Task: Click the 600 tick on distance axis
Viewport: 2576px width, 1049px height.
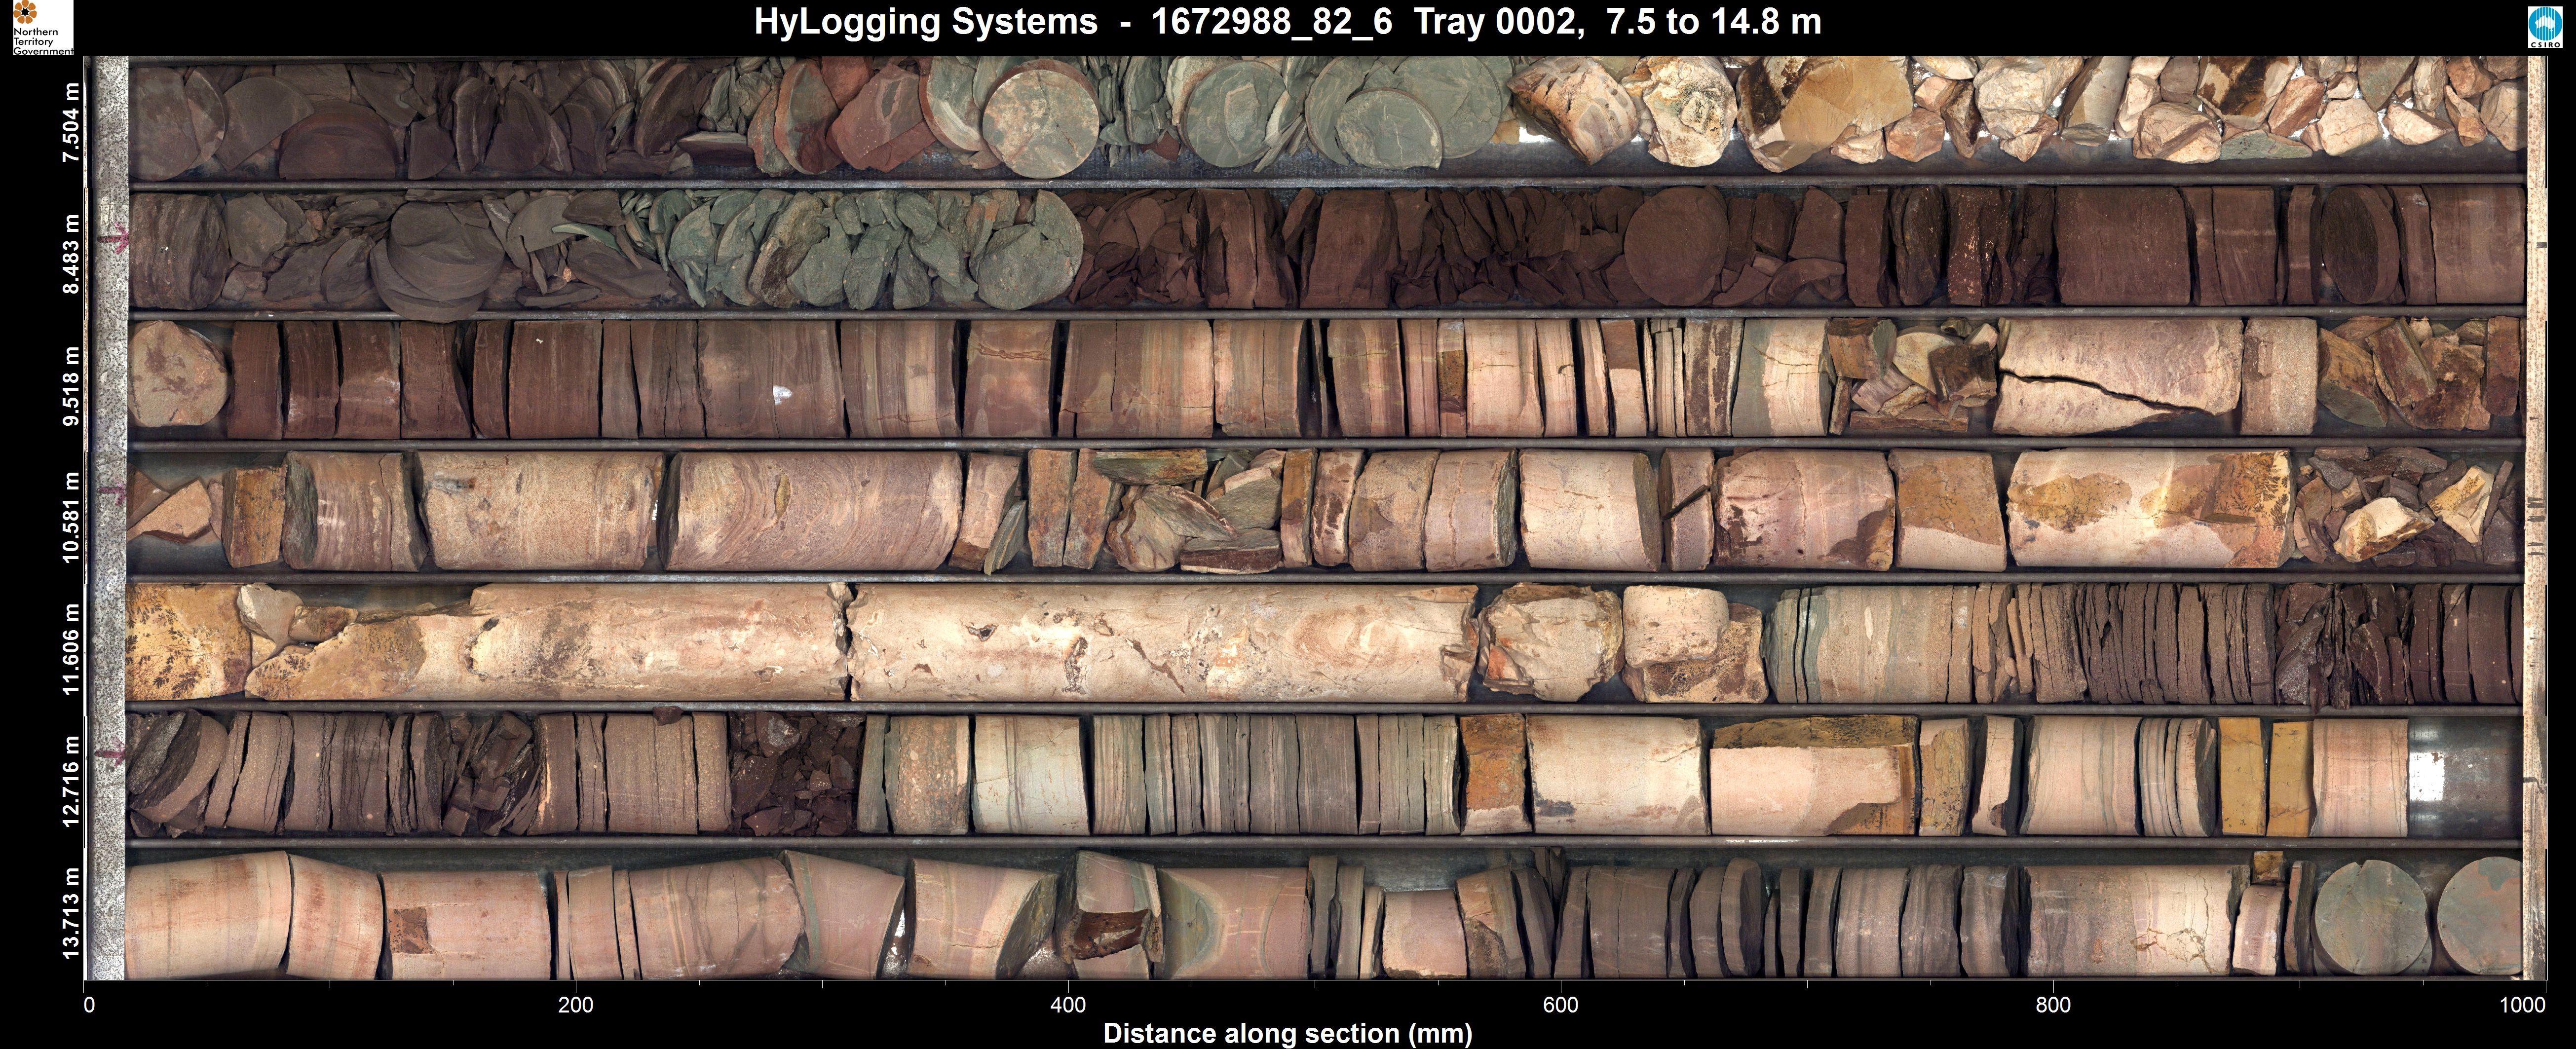Action: pyautogui.click(x=1560, y=1005)
